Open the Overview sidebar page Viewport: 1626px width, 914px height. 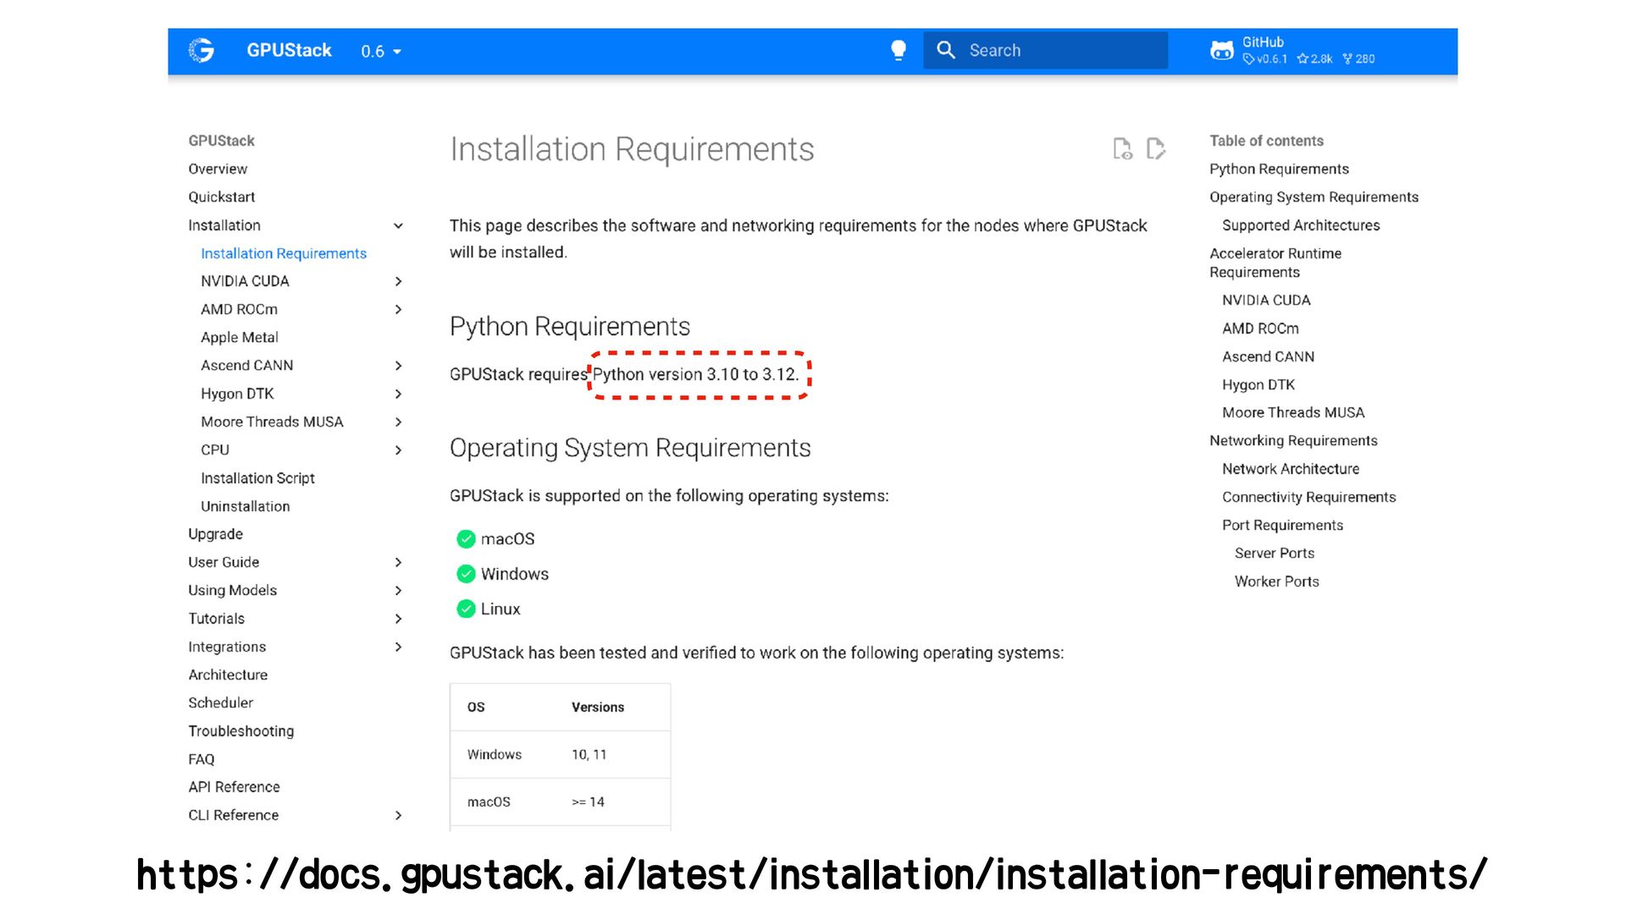point(218,169)
